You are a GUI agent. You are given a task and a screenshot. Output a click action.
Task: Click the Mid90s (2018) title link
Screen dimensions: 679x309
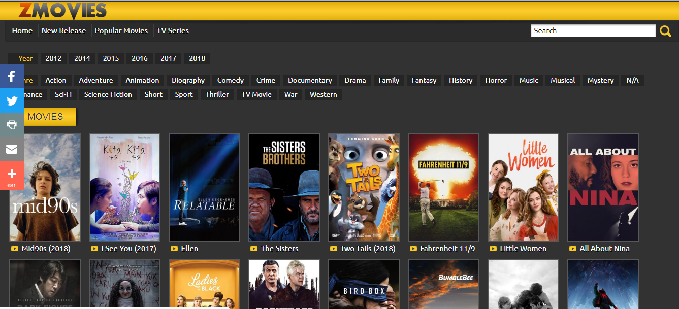46,249
